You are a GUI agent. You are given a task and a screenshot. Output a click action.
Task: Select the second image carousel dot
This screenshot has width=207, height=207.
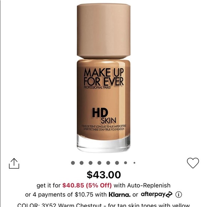coord(82,163)
